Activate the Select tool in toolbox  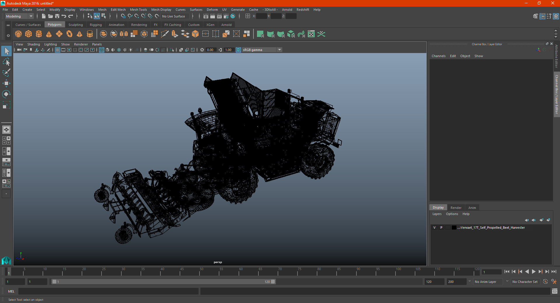click(6, 51)
